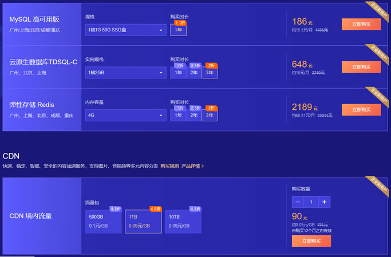Select 1年 duration for TDSQL-C
Viewport: 391px width, 257px height.
(x=179, y=73)
